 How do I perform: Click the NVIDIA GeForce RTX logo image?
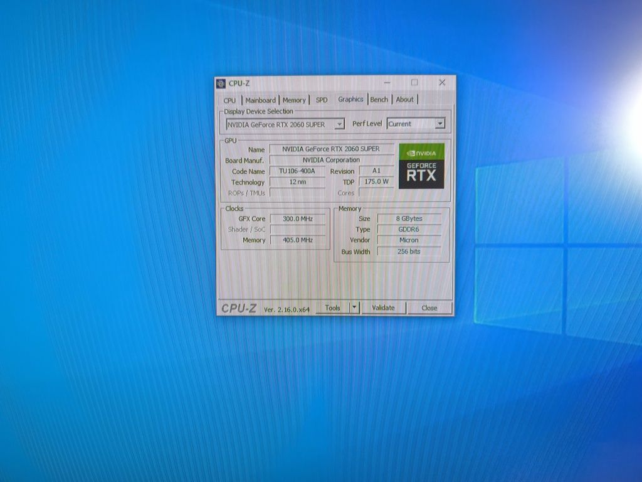click(421, 166)
